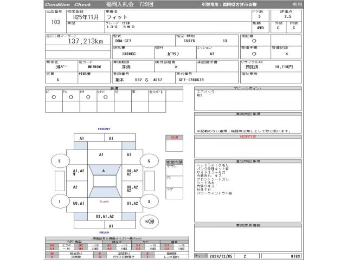Click the registration number '熊本 502 ち 4657'
This screenshot has height=260, width=347.
(x=139, y=80)
